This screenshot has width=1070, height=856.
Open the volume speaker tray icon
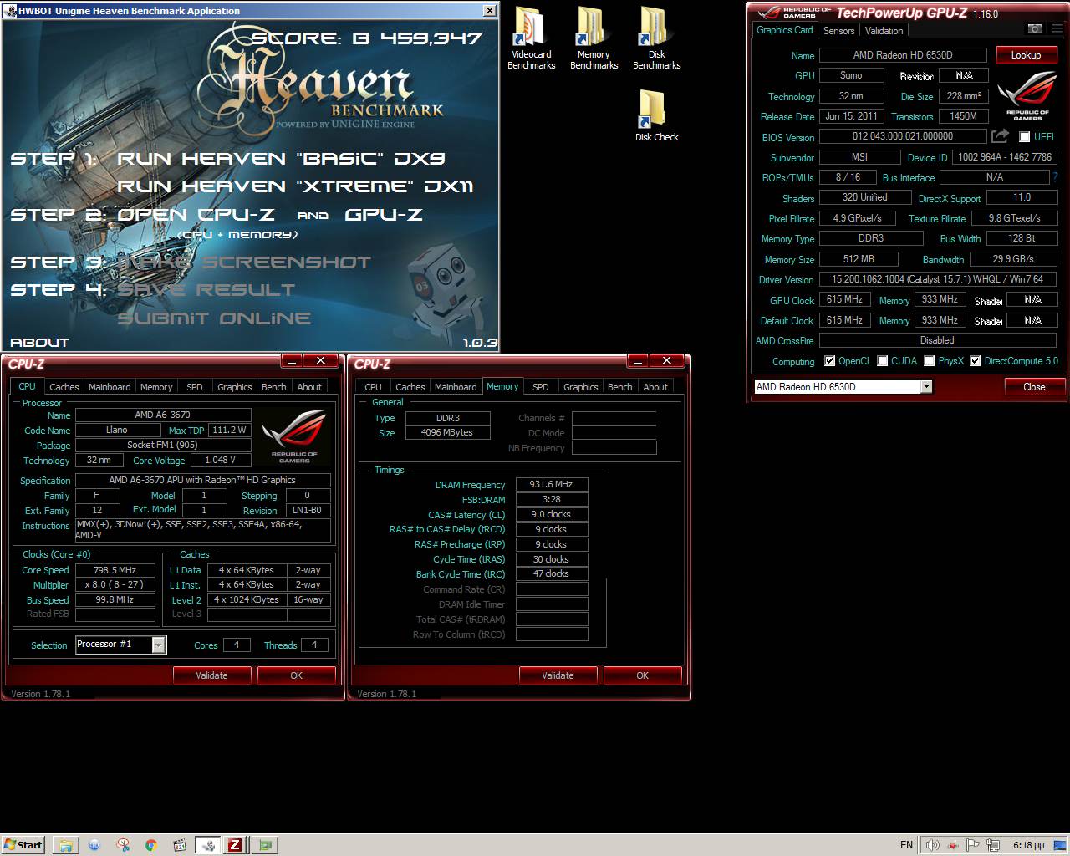tap(932, 845)
